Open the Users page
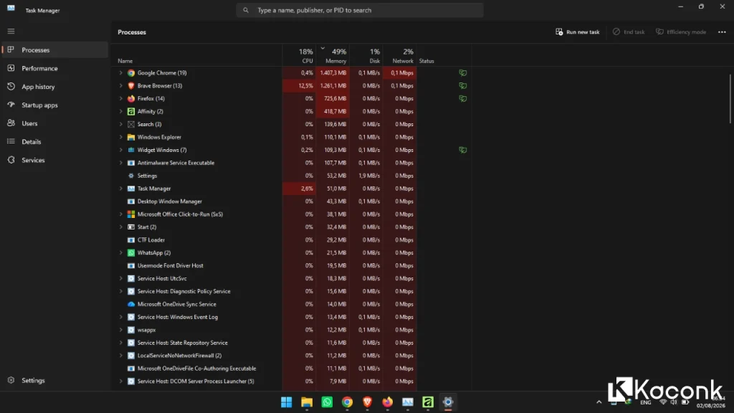The image size is (734, 413). pos(54,123)
